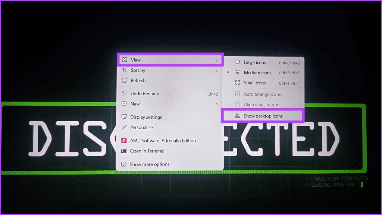382x215 pixels.
Task: Toggle Show desktop icons option
Action: pos(263,116)
